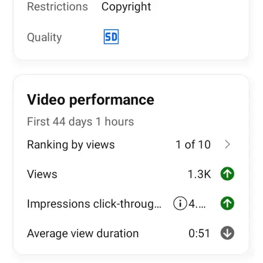Tap Average view duration label
Image resolution: width=263 pixels, height=263 pixels.
click(83, 233)
